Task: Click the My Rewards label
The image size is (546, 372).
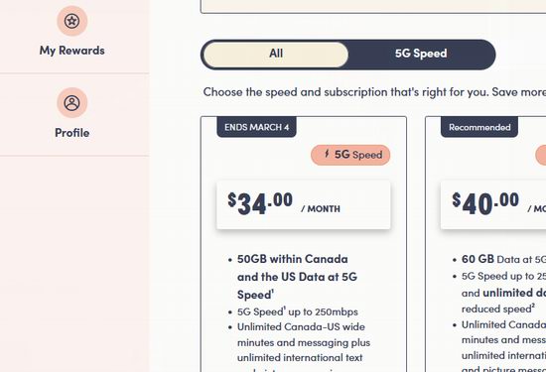Action: (72, 51)
